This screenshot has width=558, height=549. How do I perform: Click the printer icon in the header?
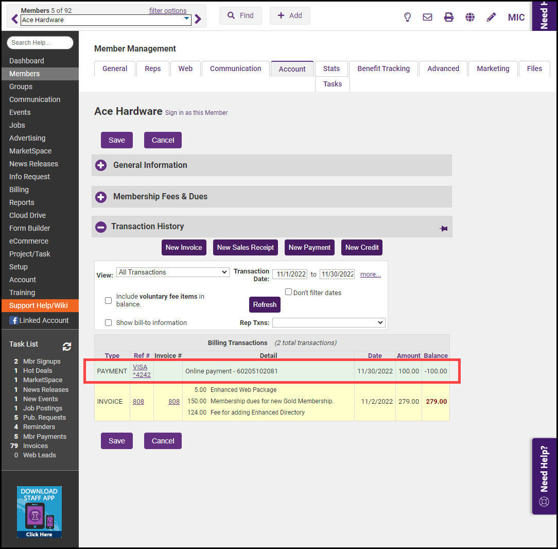(x=449, y=17)
